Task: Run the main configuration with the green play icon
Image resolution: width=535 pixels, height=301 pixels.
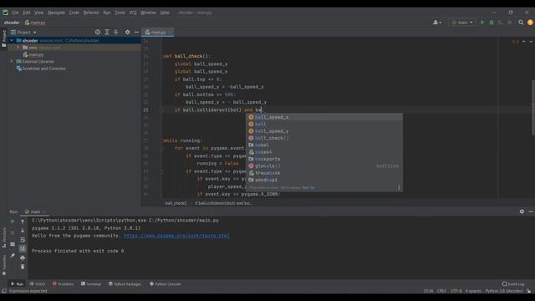Action: [482, 23]
